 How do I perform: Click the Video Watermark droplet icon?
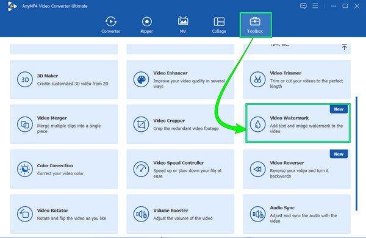[257, 124]
